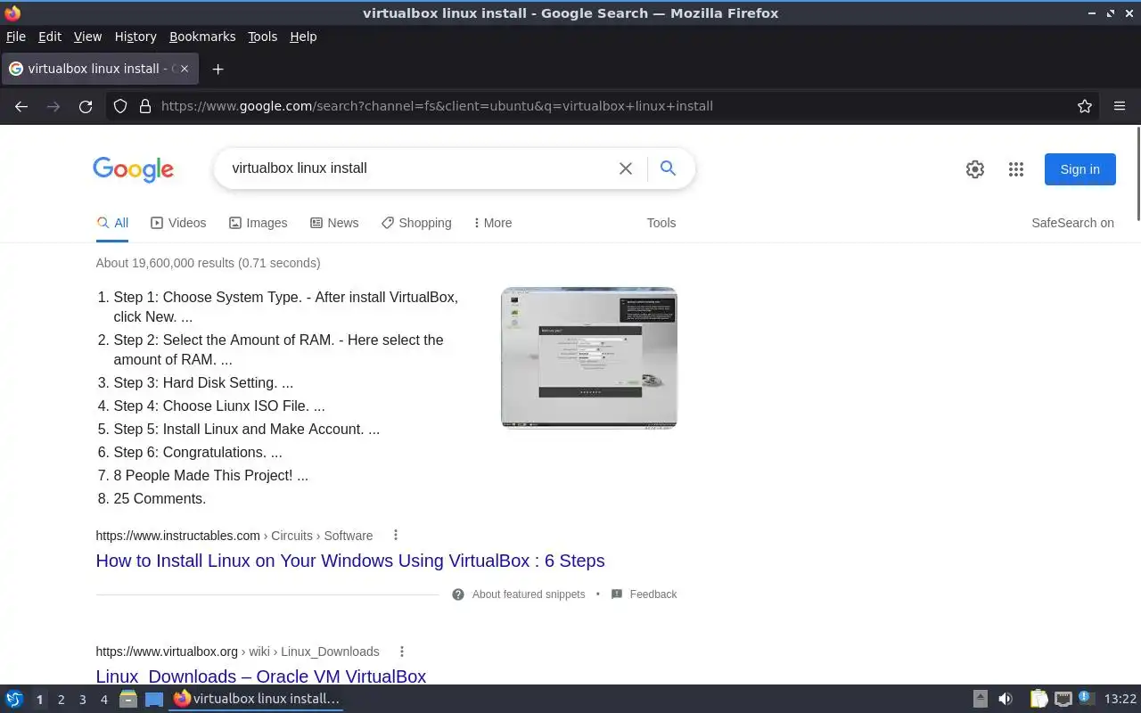
Task: Open Google quick settings gear
Action: [x=975, y=169]
